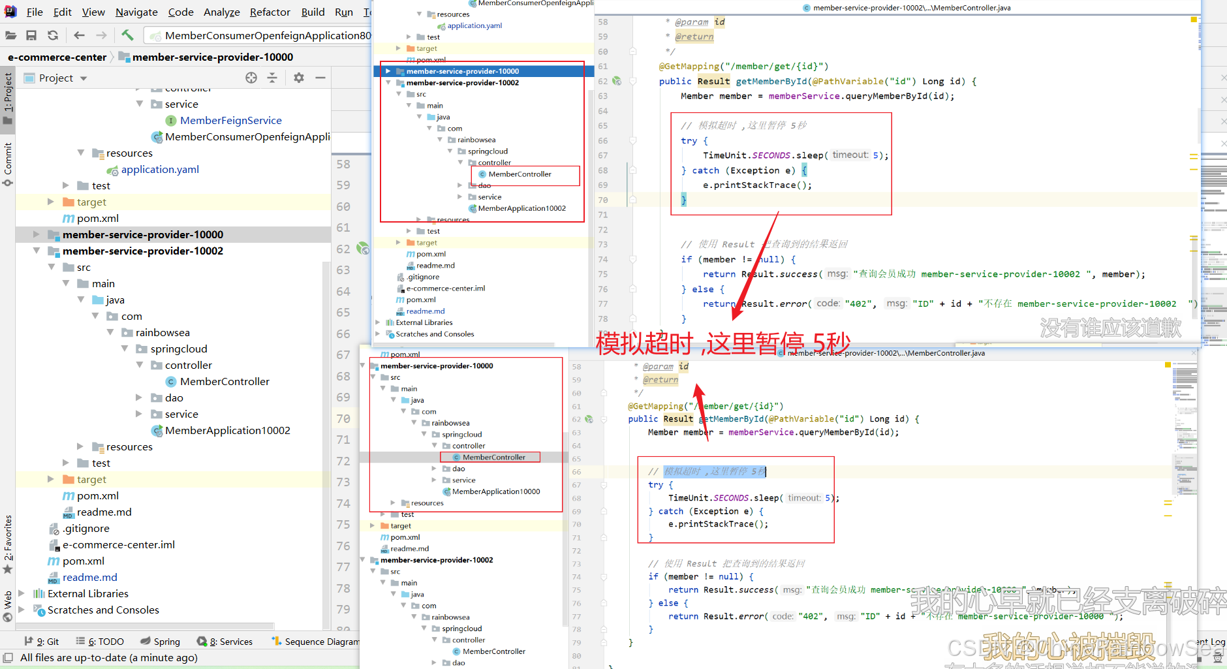Image resolution: width=1227 pixels, height=669 pixels.
Task: Expand member-service-provider-10000 module in Project panel
Action: click(x=37, y=234)
